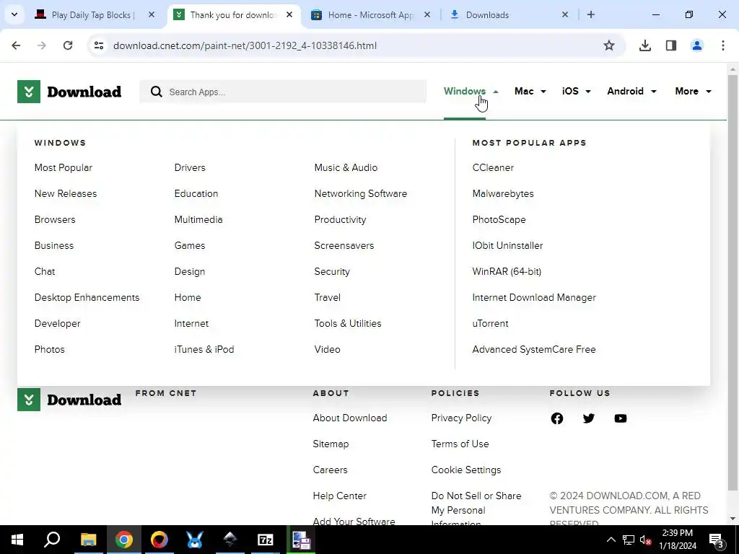Open the Windows Start menu
The height and width of the screenshot is (554, 739).
click(17, 540)
